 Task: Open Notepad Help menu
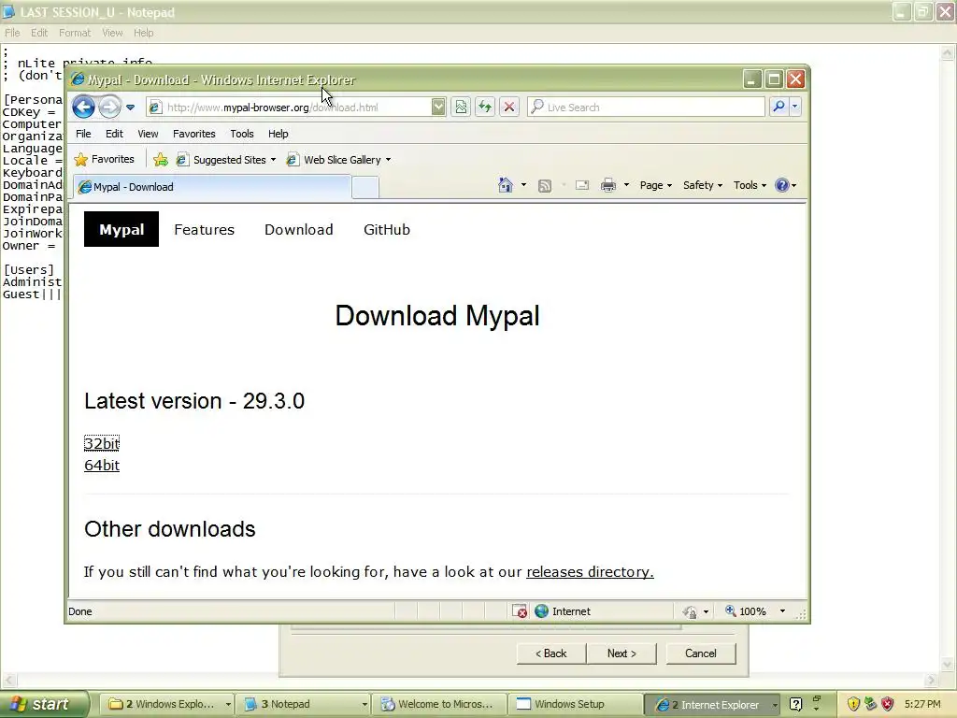pos(143,33)
